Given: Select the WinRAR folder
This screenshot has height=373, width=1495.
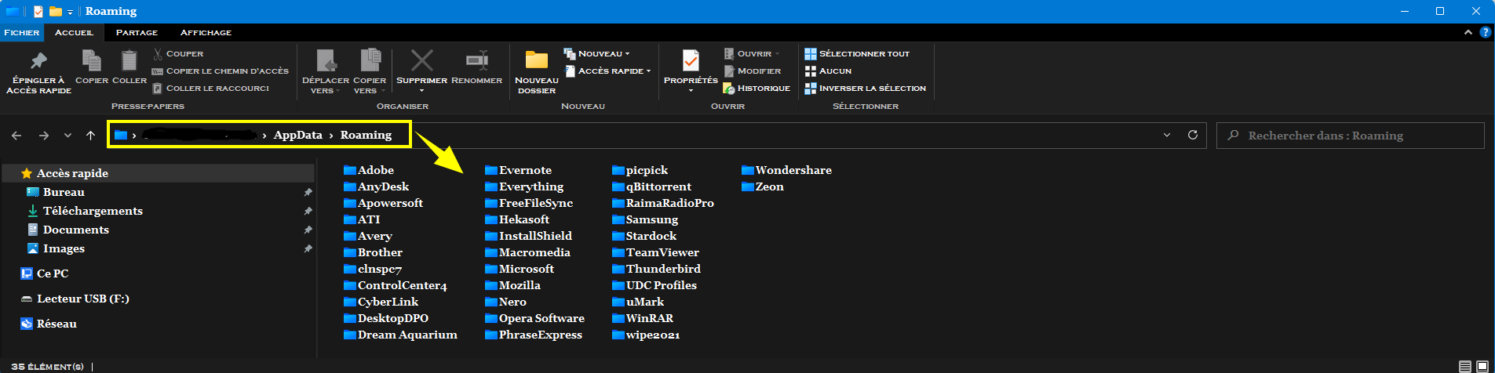Looking at the screenshot, I should (643, 318).
